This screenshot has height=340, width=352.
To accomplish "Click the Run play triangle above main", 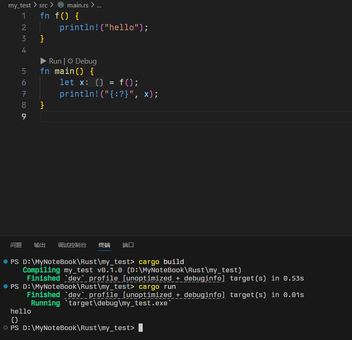I will coord(43,61).
